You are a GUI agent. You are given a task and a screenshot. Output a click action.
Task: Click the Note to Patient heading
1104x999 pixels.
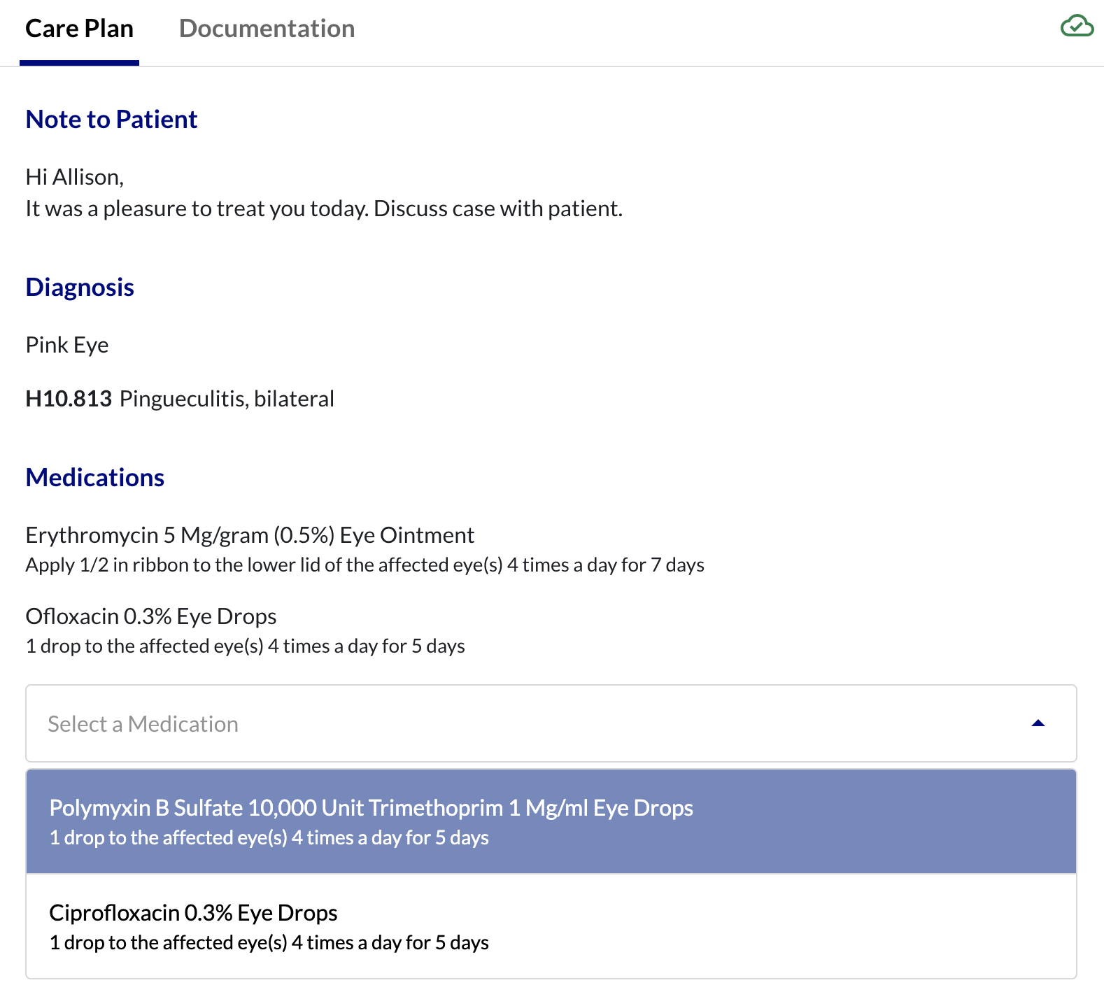111,120
